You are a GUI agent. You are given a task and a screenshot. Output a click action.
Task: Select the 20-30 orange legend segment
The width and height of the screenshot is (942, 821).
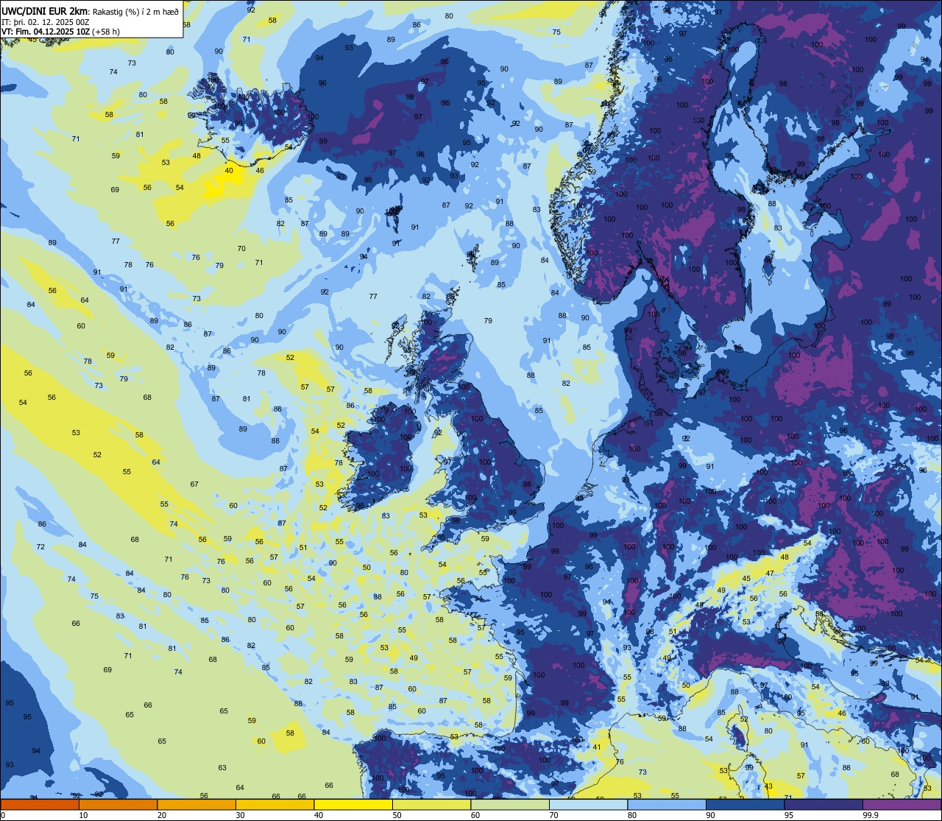point(196,805)
